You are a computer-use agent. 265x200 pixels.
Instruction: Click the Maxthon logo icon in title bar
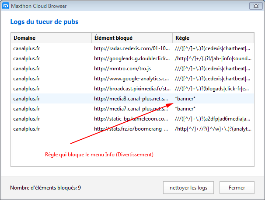pyautogui.click(x=5, y=6)
